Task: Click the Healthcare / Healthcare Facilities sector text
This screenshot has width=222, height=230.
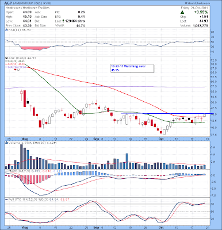Action: (x=28, y=8)
